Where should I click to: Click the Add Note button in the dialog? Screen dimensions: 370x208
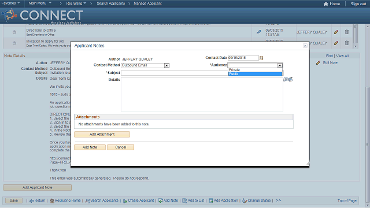tap(90, 147)
